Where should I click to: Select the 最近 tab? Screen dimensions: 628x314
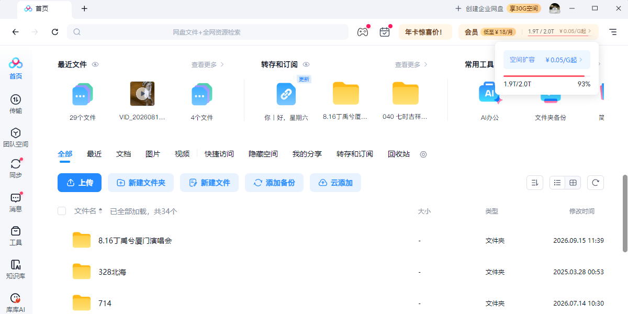tap(94, 154)
